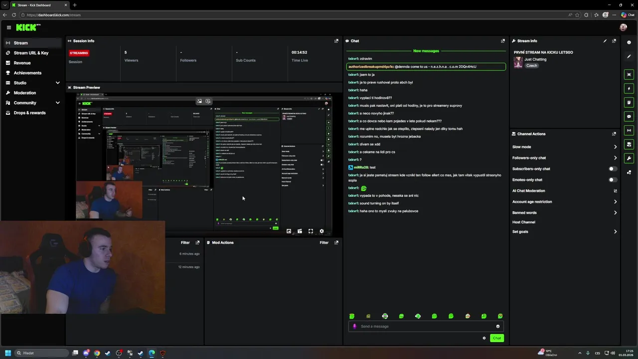Toggle the lightning bolt widget in right sidebar

pyautogui.click(x=629, y=88)
